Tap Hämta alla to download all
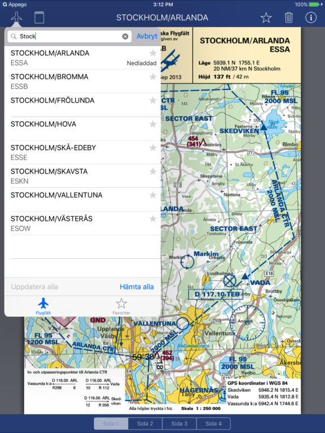 [137, 287]
